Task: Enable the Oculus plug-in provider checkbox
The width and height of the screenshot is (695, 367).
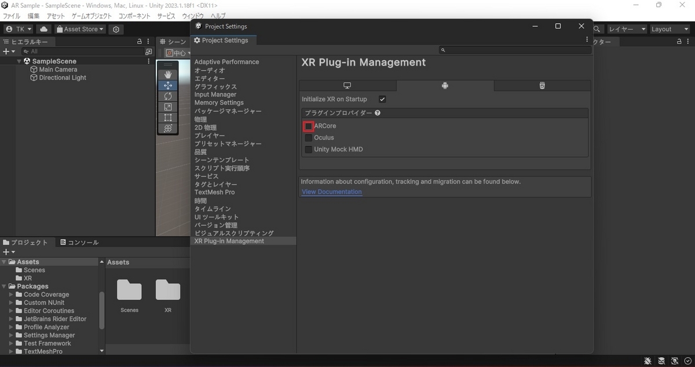Action: pos(309,138)
